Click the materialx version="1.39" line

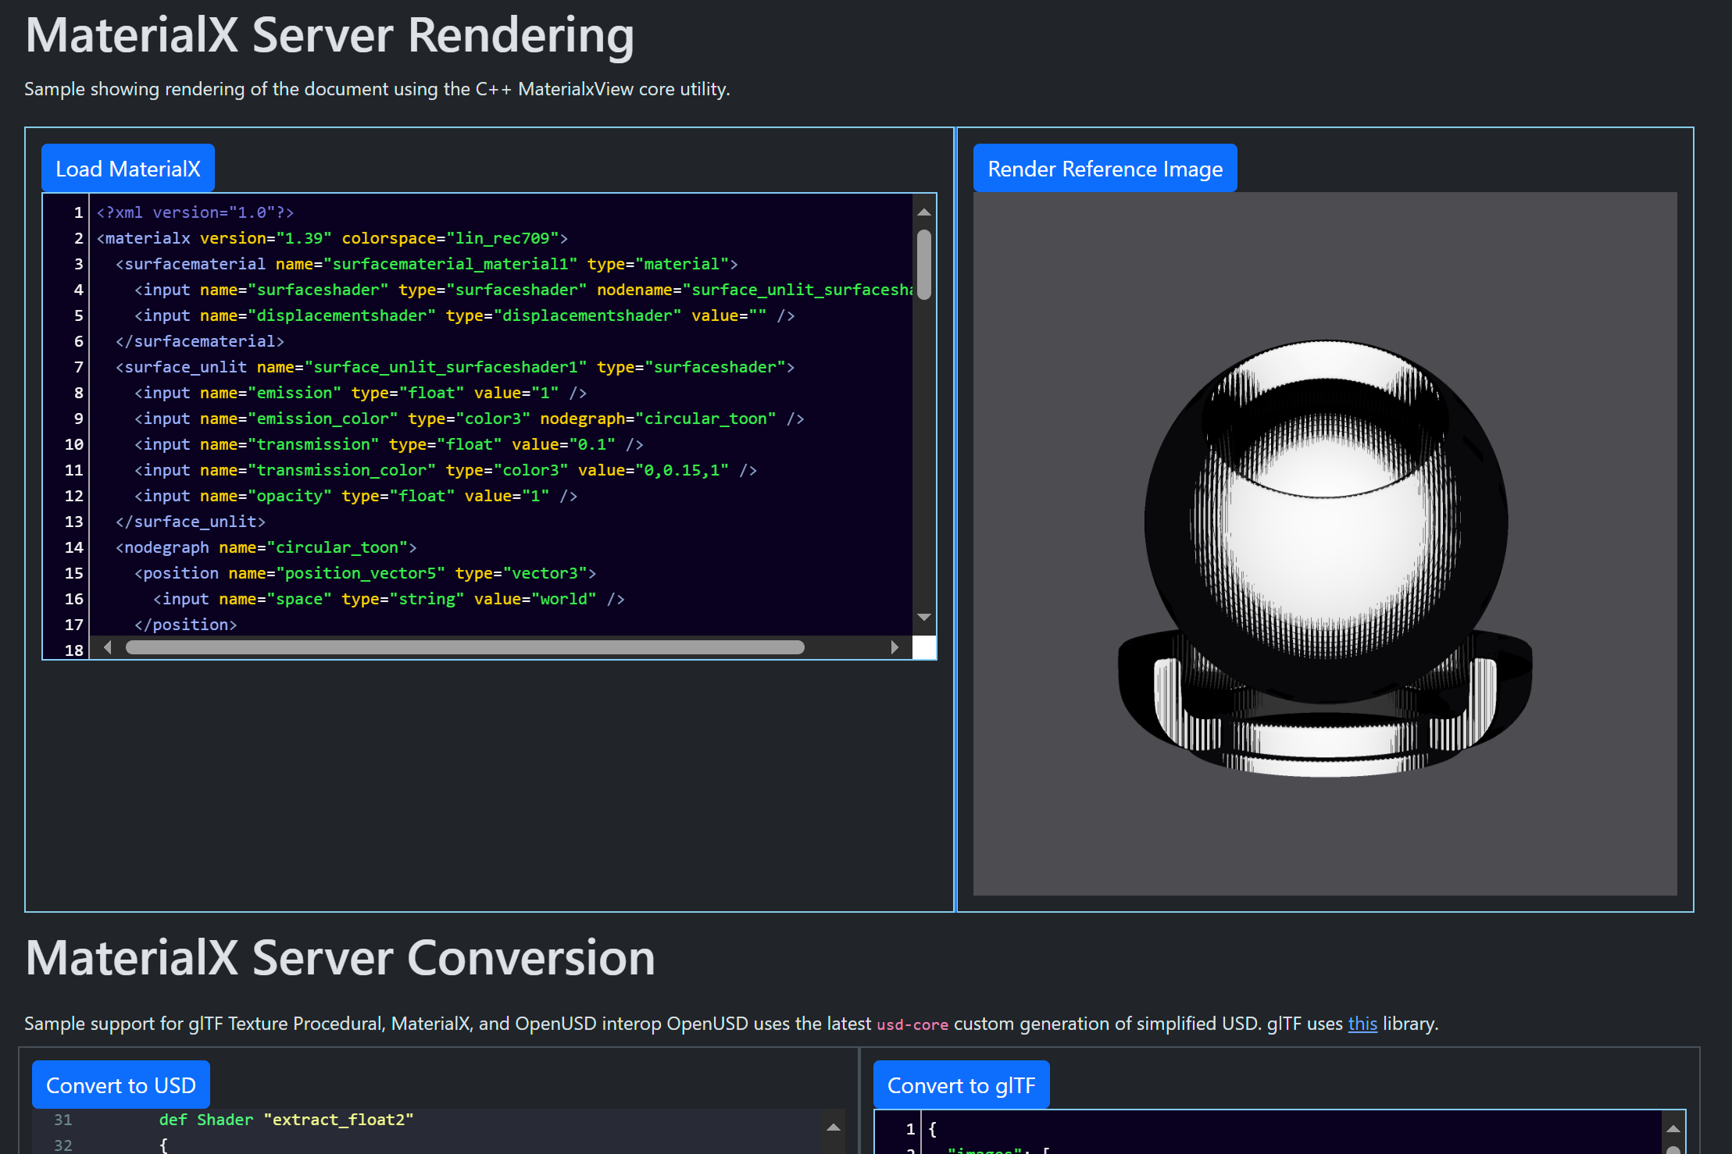(333, 238)
